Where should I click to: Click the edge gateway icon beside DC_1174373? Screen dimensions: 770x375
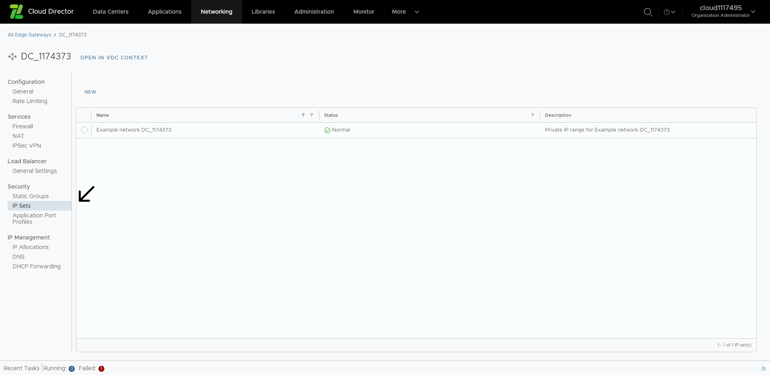coord(12,57)
